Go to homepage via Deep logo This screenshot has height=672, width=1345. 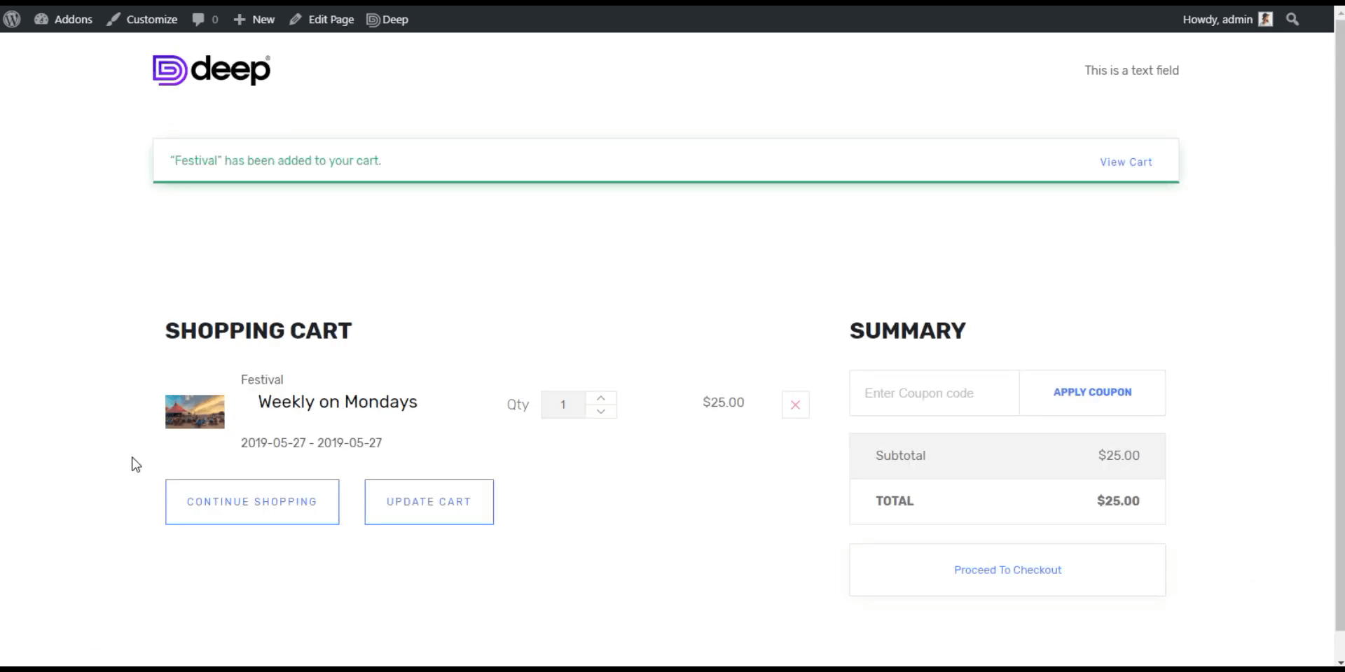212,70
